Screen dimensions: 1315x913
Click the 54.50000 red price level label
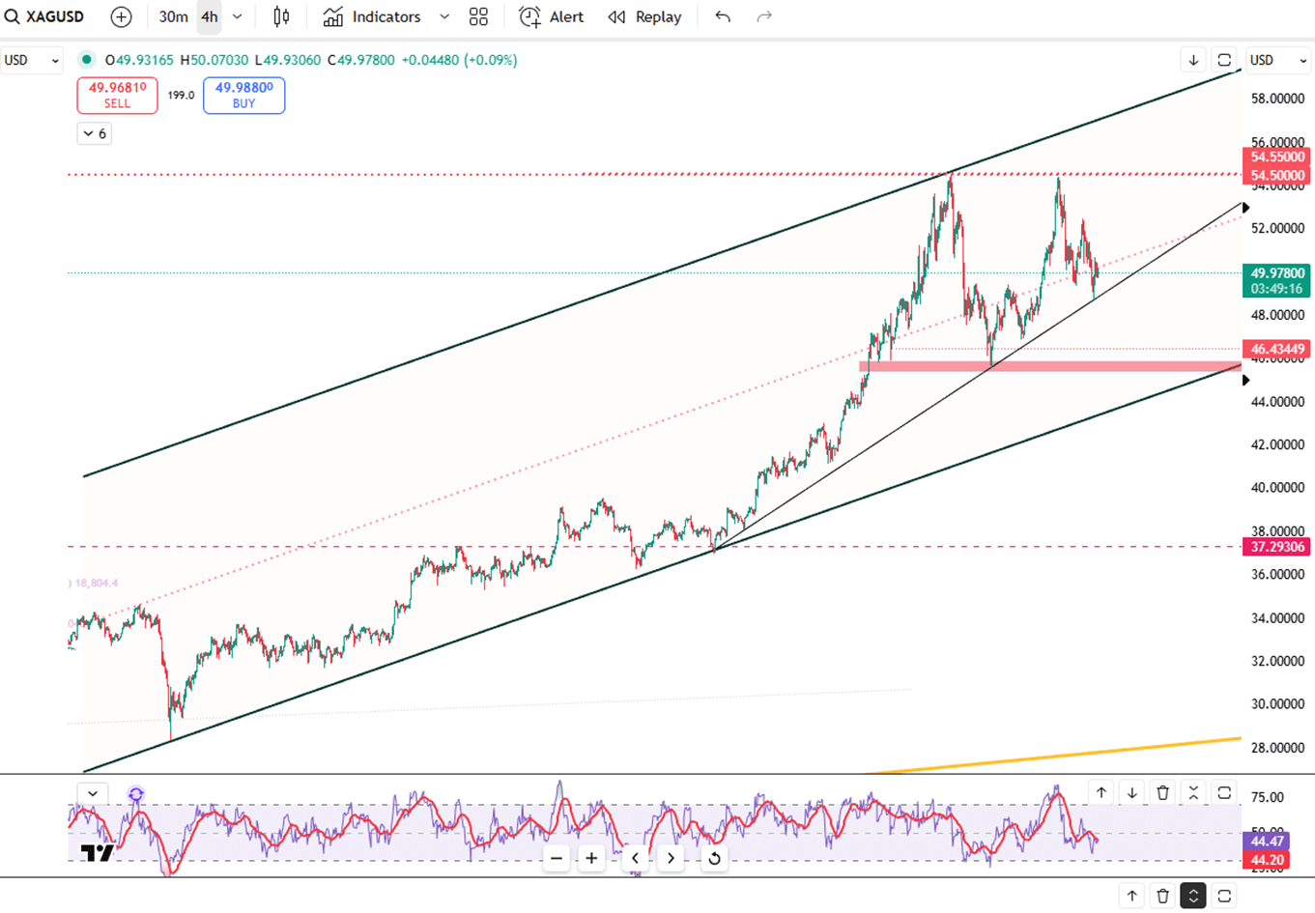click(1276, 175)
